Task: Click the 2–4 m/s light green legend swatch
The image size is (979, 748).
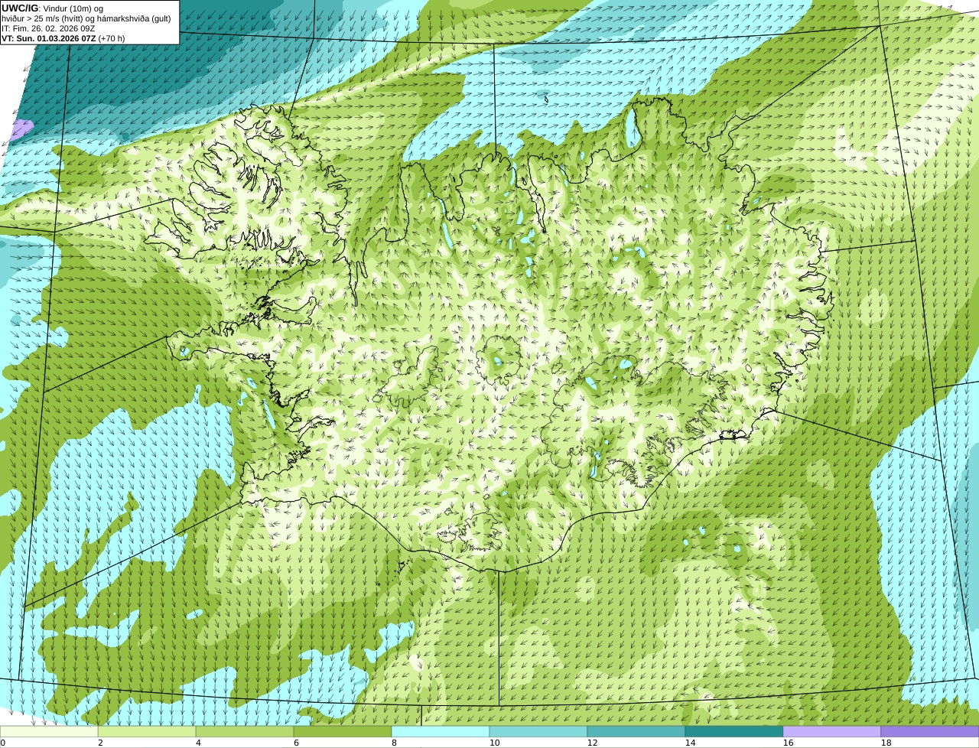Action: (x=147, y=731)
